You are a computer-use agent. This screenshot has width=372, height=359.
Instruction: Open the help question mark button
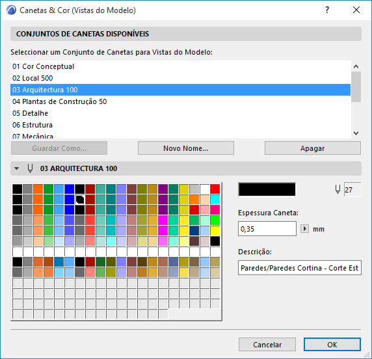[327, 10]
